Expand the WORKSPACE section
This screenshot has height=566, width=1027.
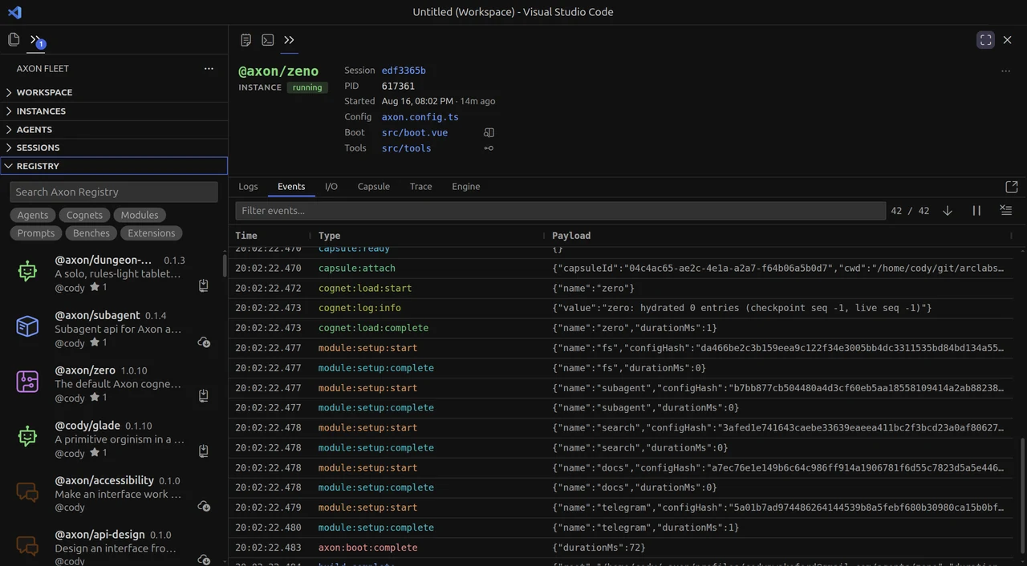point(114,92)
